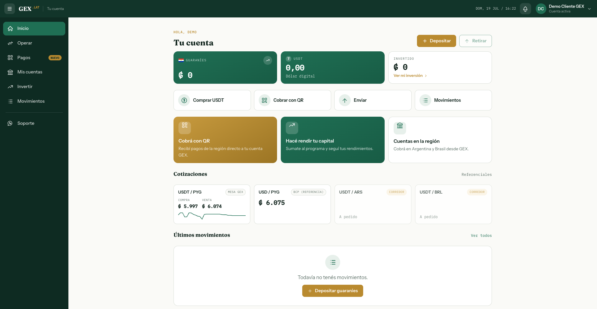Screen dimensions: 597x309
Task: Click the Mis cuentas bank icon
Action: click(10, 72)
